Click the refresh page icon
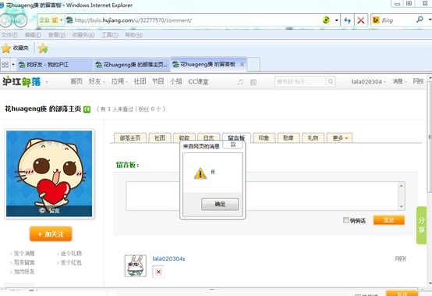 pyautogui.click(x=348, y=20)
